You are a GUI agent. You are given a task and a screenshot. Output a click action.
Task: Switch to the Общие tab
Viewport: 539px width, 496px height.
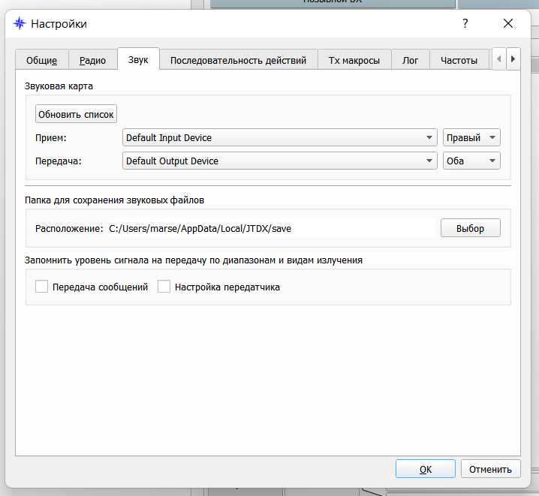coord(41,61)
